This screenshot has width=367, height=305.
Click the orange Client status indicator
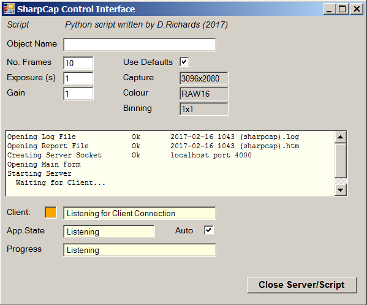[x=51, y=213]
